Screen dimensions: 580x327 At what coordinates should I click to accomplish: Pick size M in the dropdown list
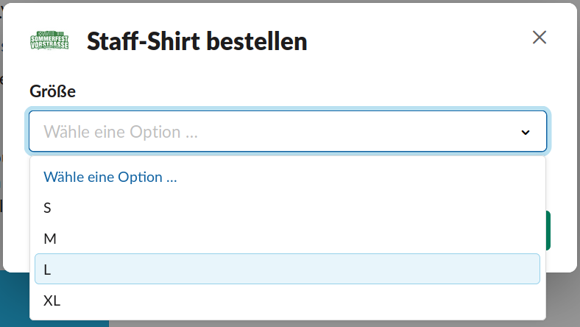coord(50,239)
